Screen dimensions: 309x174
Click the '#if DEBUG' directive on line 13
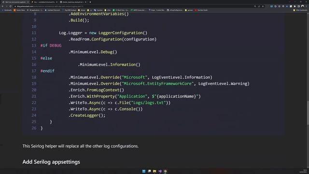tap(51, 45)
